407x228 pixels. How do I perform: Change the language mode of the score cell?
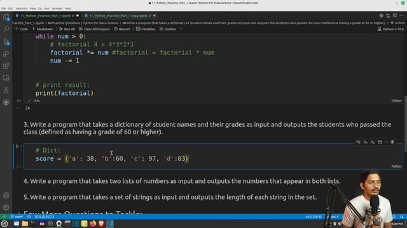pos(396,167)
